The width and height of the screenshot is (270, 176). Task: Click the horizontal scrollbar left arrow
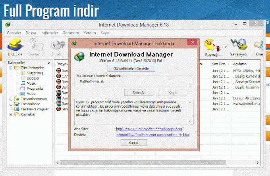point(58,163)
